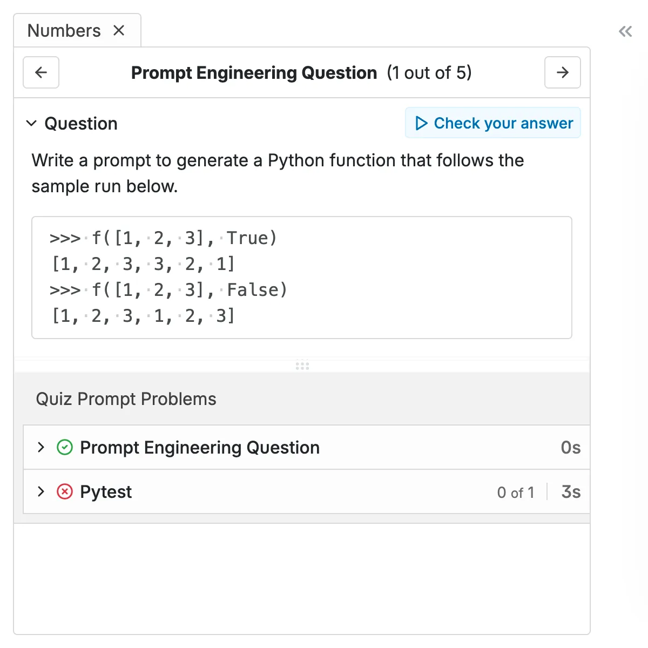This screenshot has height=648, width=648.
Task: Switch to the Numbers tab
Action: (64, 30)
